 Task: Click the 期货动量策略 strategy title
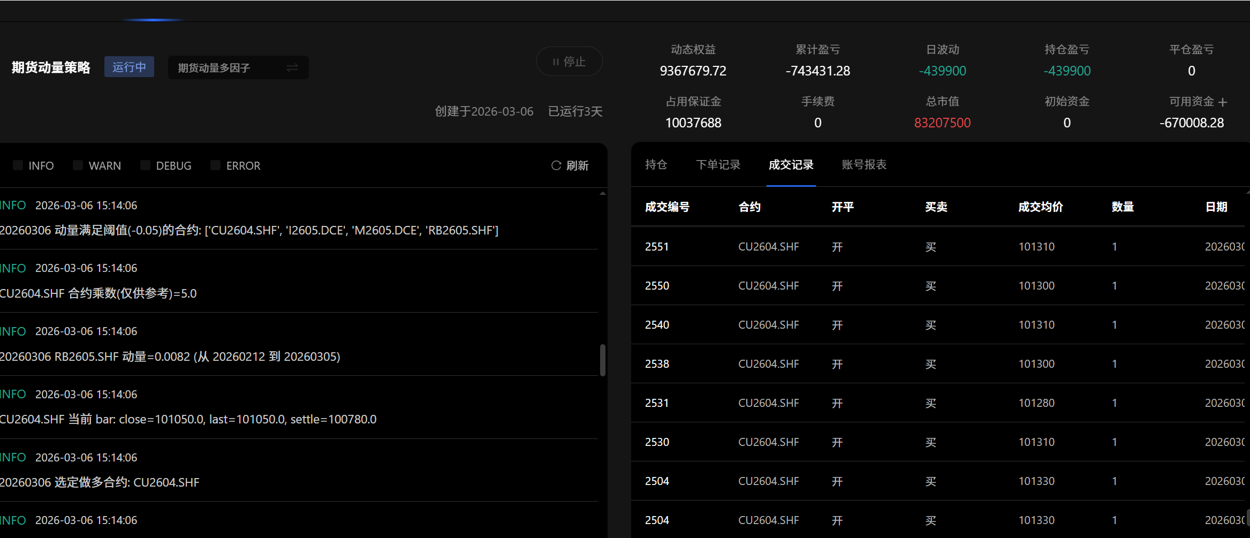click(51, 67)
